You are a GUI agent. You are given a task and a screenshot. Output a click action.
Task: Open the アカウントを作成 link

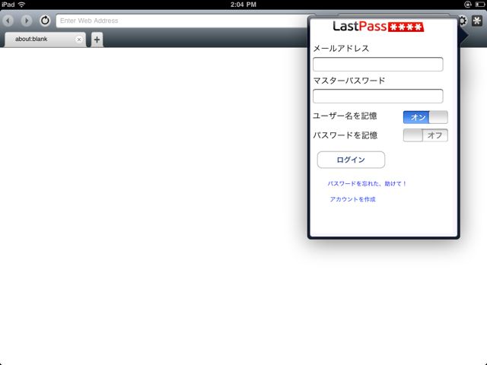[x=352, y=199]
